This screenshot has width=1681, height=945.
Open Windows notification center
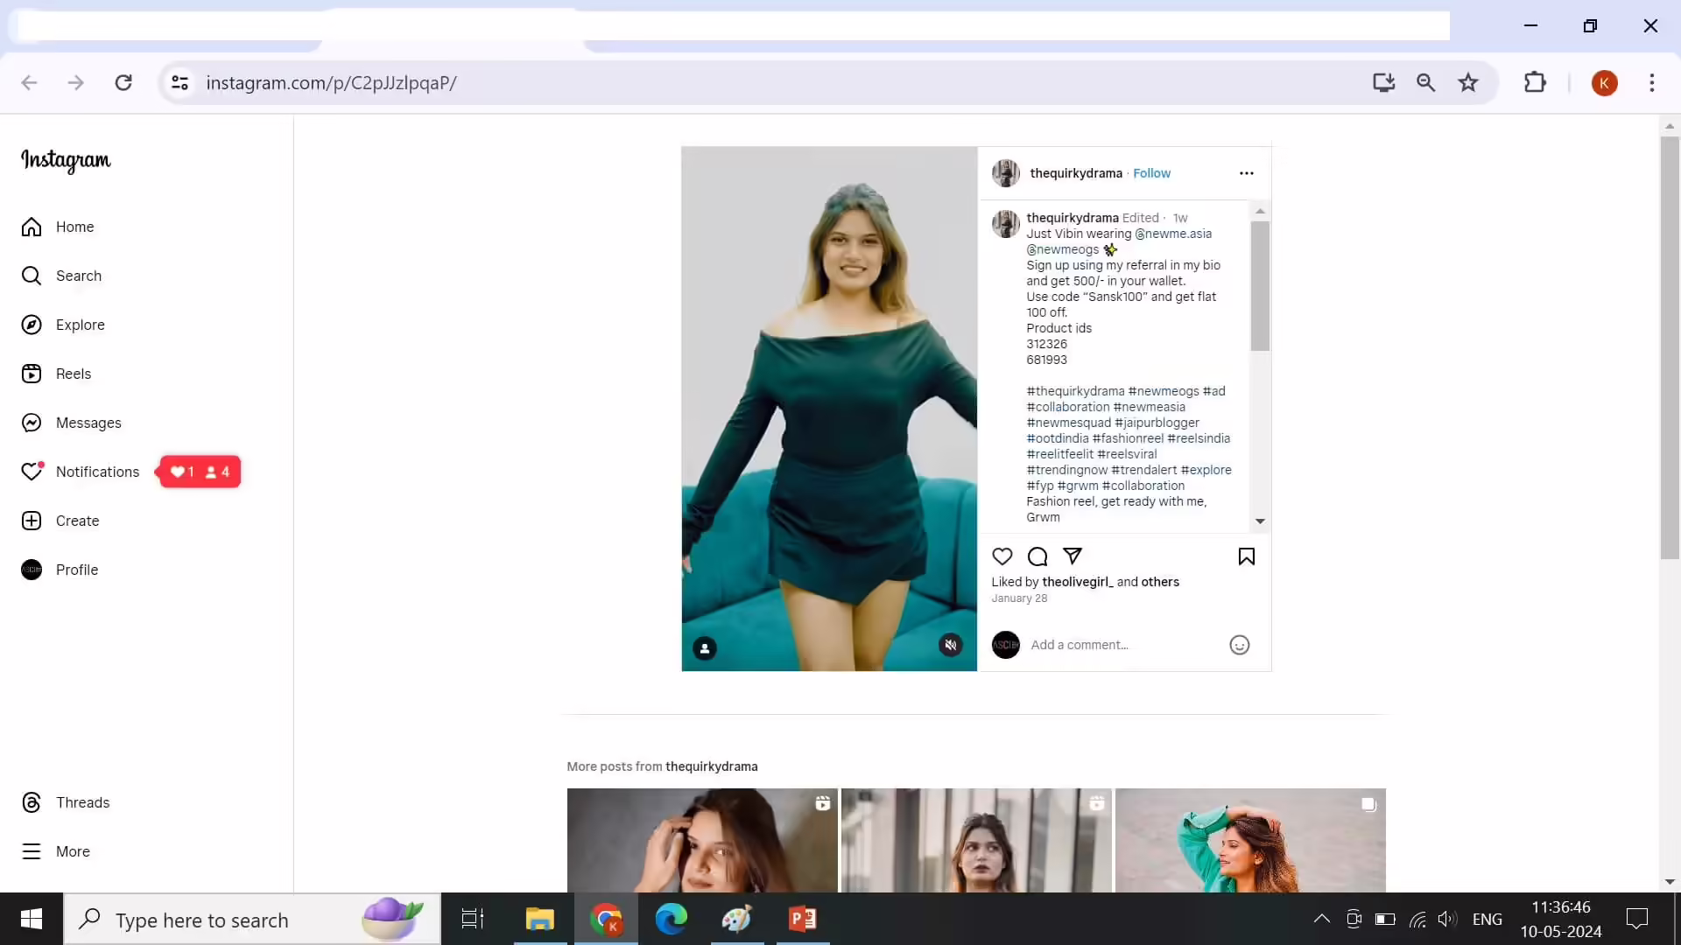coord(1637,919)
